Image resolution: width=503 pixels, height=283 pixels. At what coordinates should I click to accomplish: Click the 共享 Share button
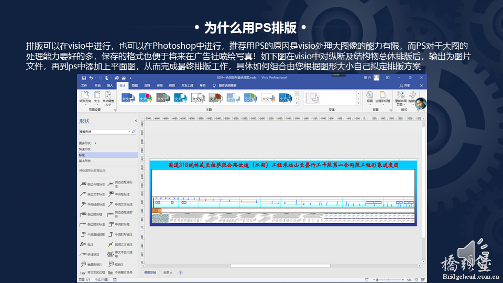click(404, 85)
